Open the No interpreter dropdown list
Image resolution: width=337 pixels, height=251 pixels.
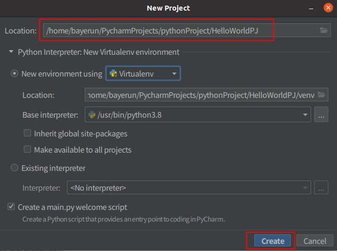pos(306,188)
